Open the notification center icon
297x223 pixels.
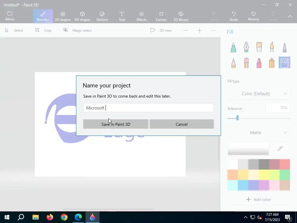click(x=288, y=217)
